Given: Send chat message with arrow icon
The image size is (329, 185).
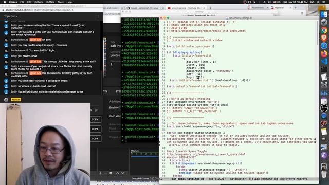Looking at the screenshot, I should point(96,110).
